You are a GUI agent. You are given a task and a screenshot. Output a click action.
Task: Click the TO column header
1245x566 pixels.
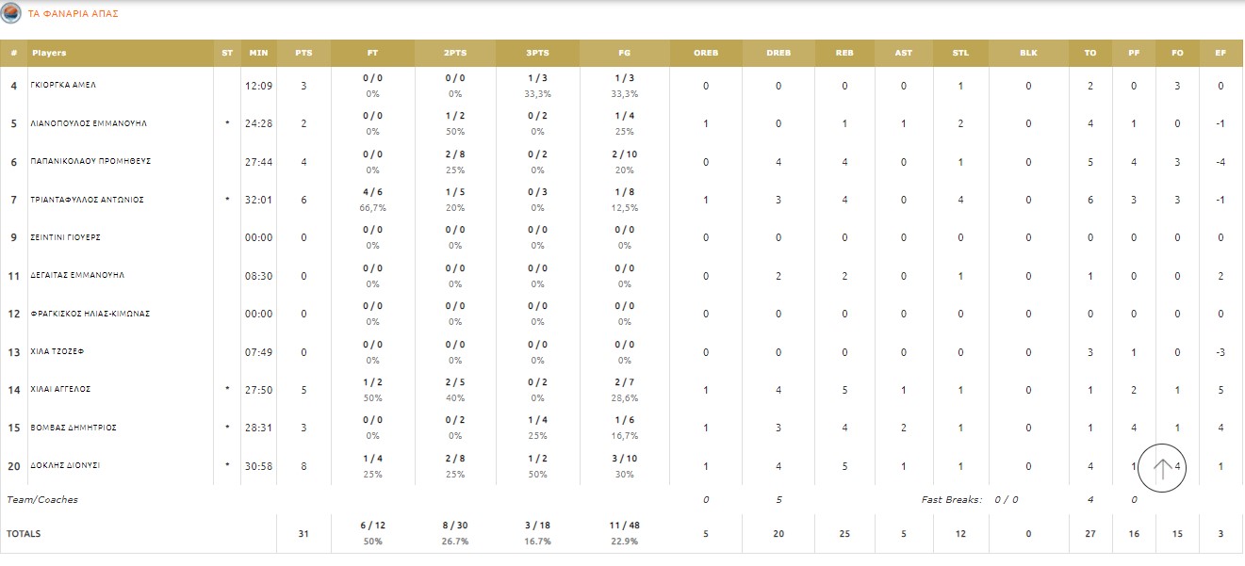(1090, 53)
